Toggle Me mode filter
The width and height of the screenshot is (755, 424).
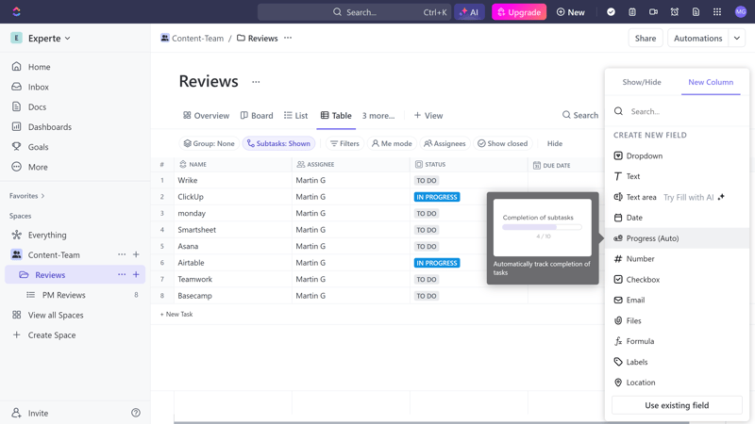392,143
